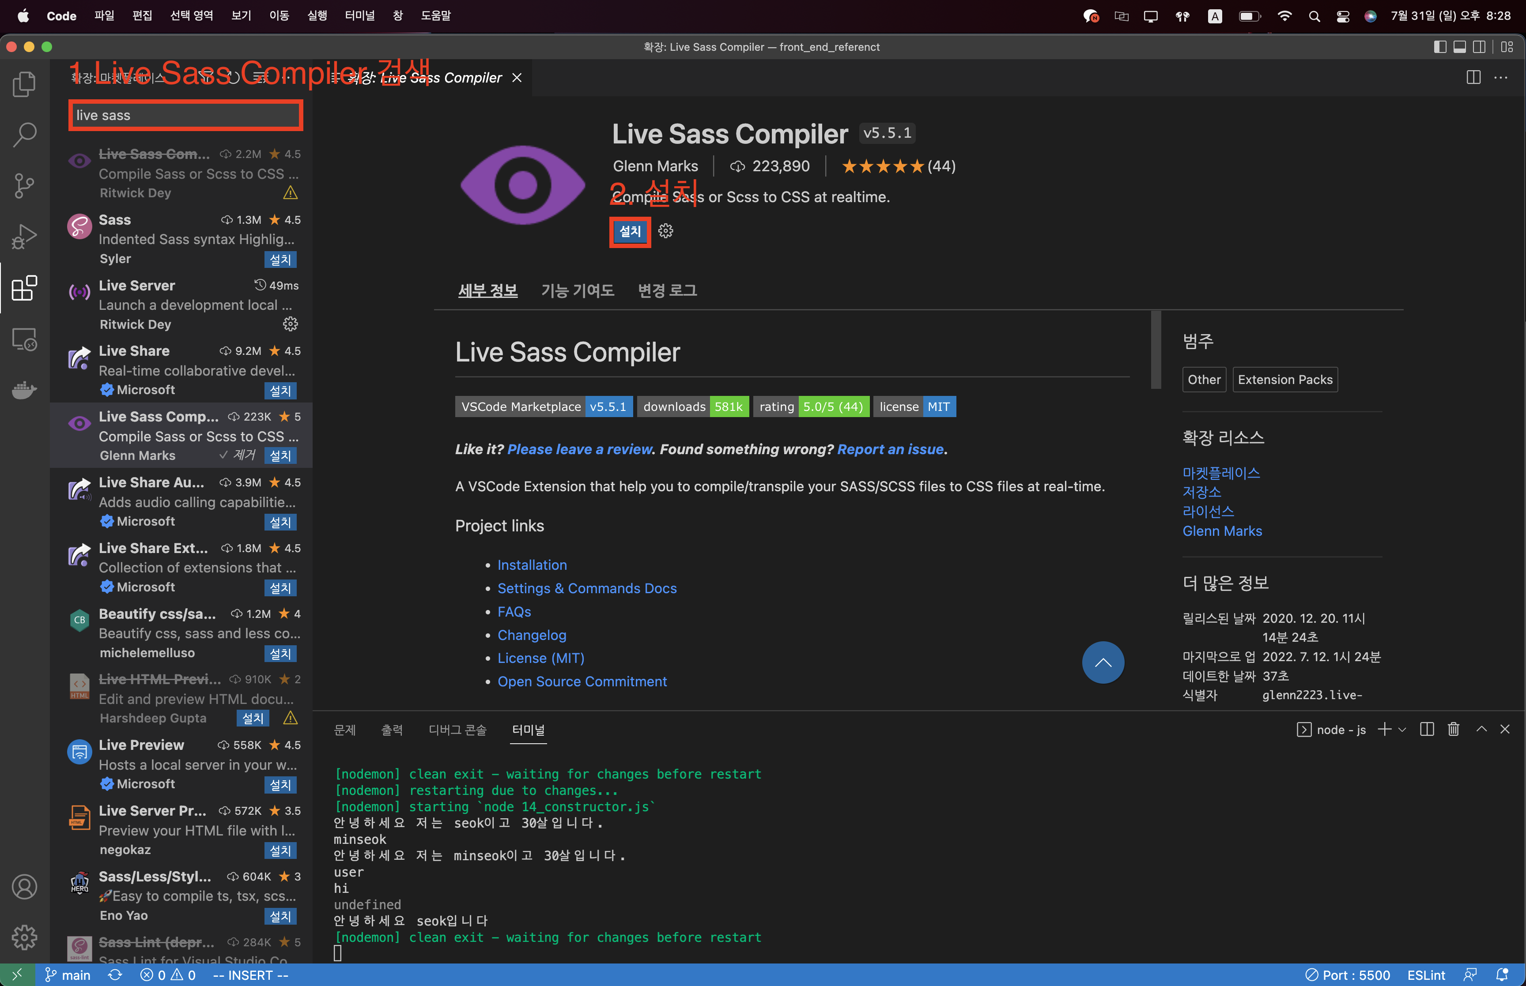The height and width of the screenshot is (986, 1526).
Task: Toggle panel visibility in title bar
Action: point(1459,47)
